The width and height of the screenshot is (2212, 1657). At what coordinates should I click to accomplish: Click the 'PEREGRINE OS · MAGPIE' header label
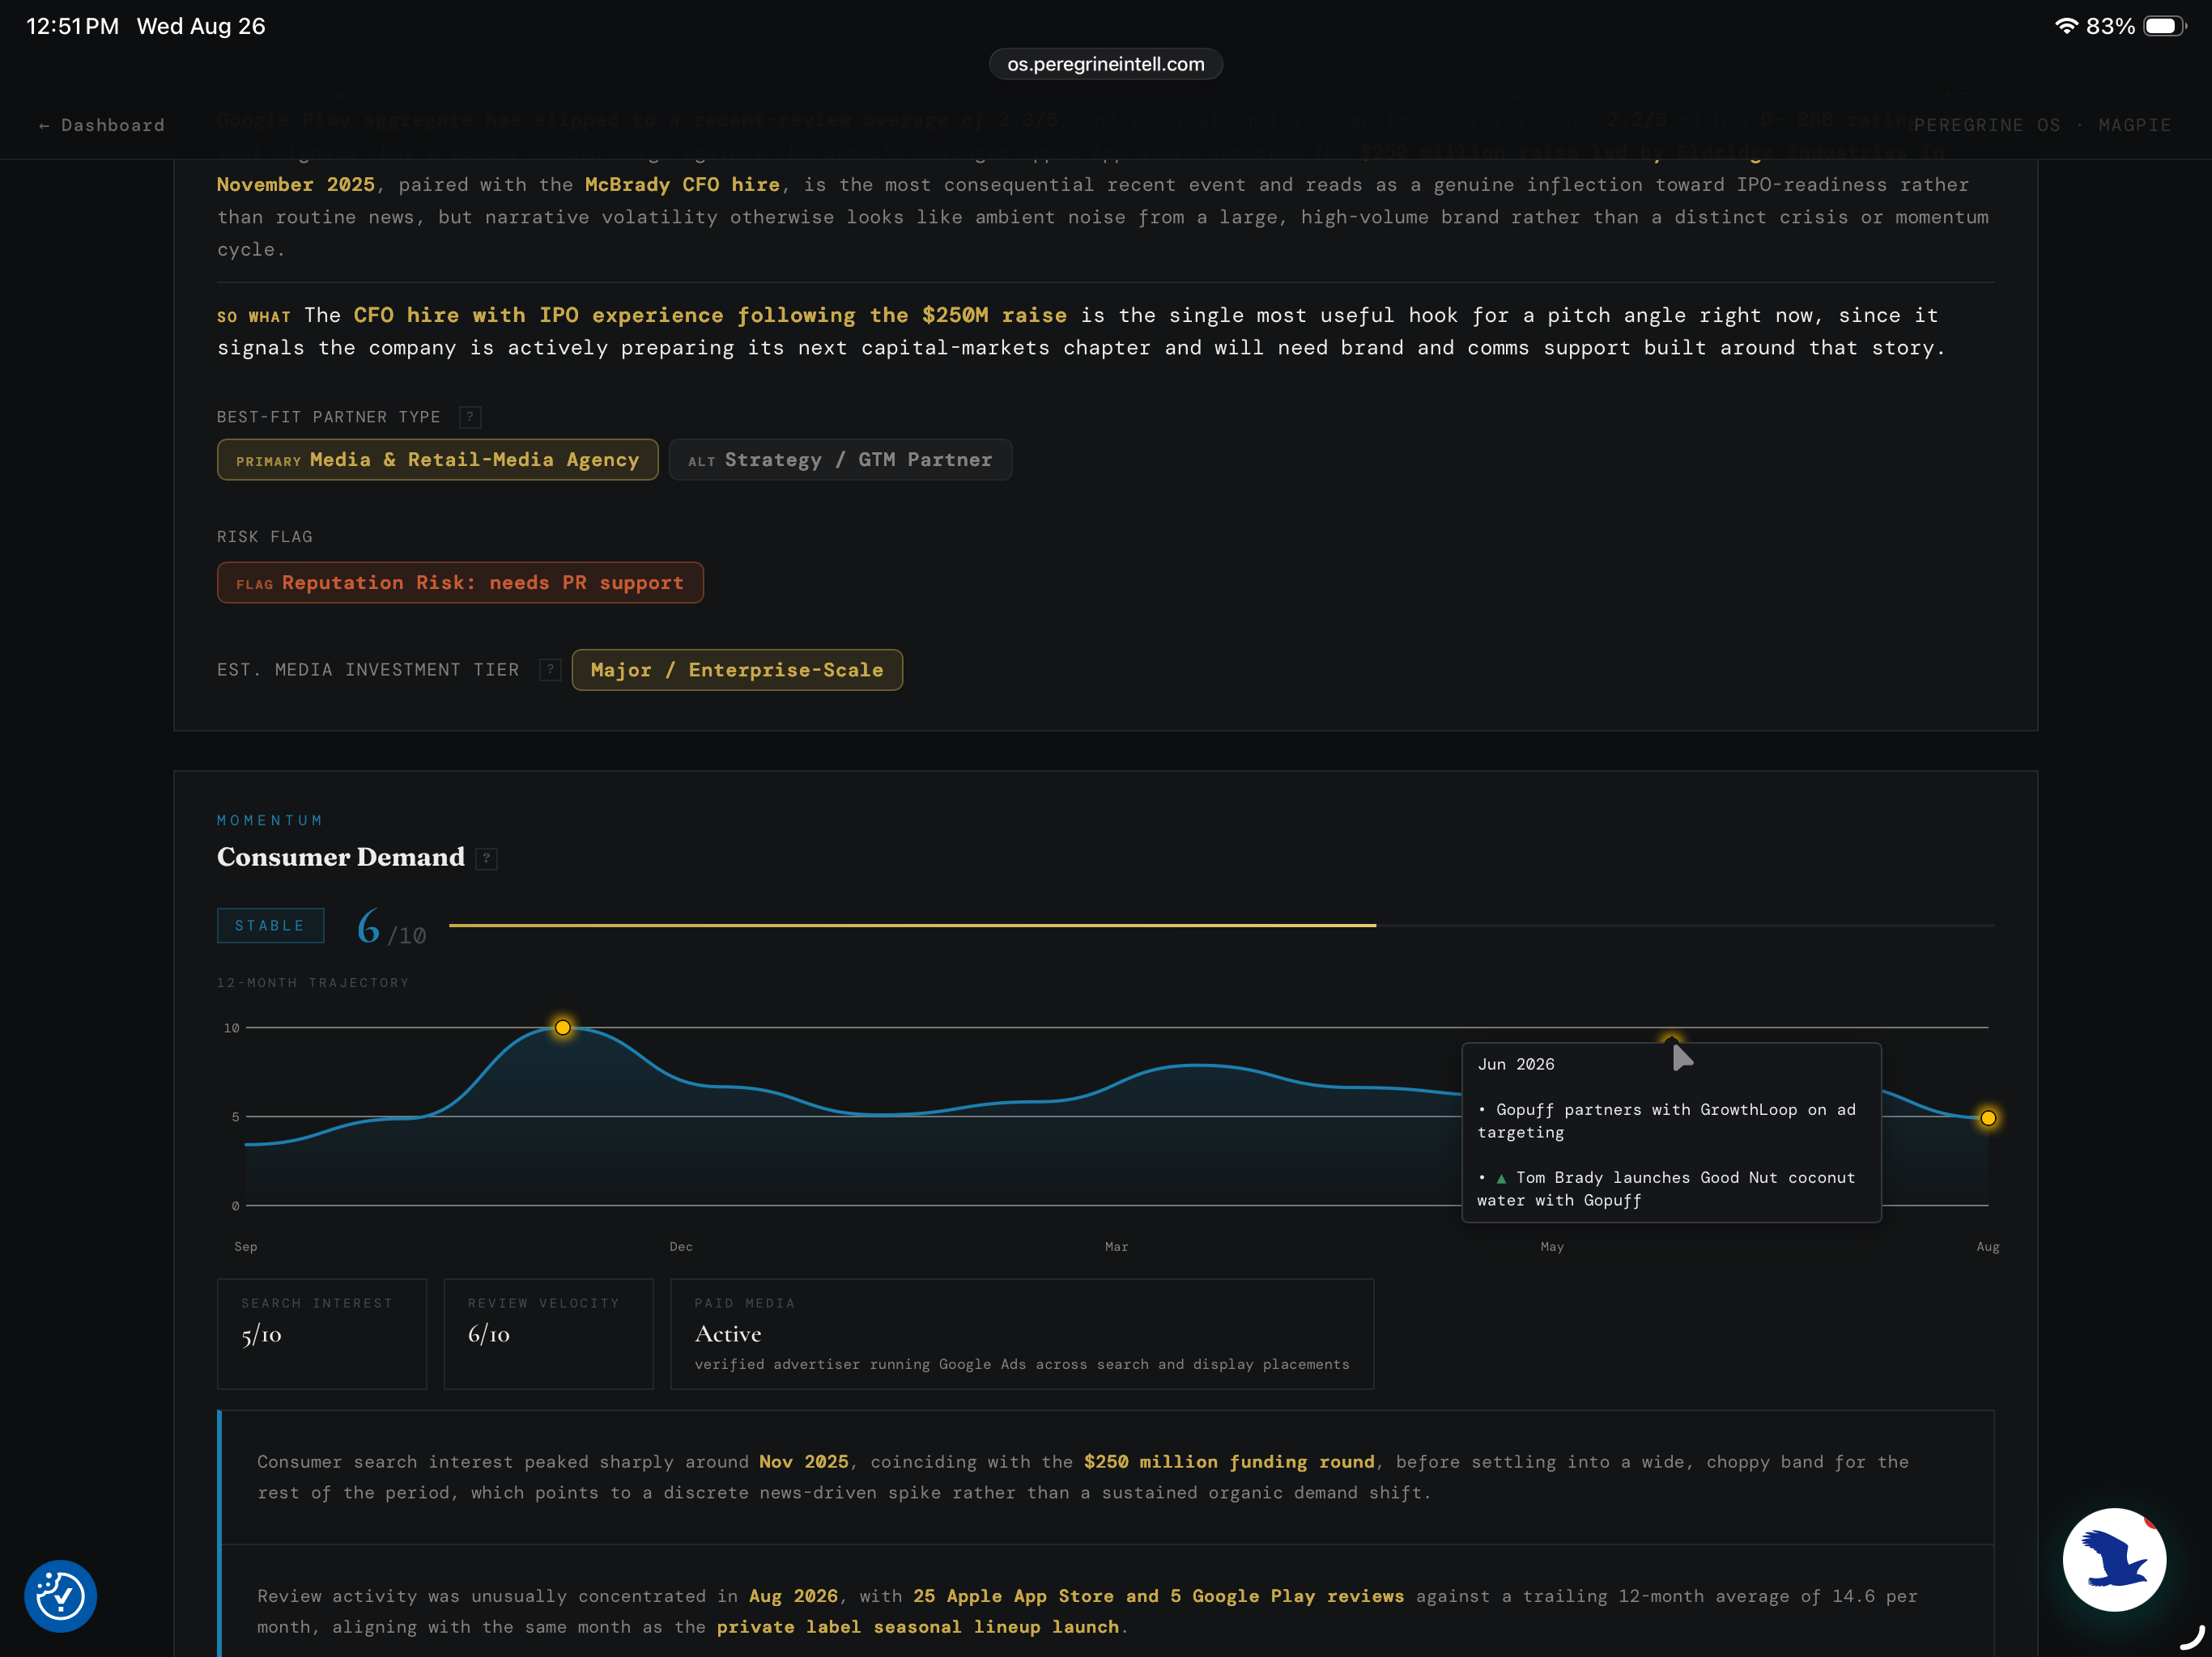click(x=2042, y=125)
